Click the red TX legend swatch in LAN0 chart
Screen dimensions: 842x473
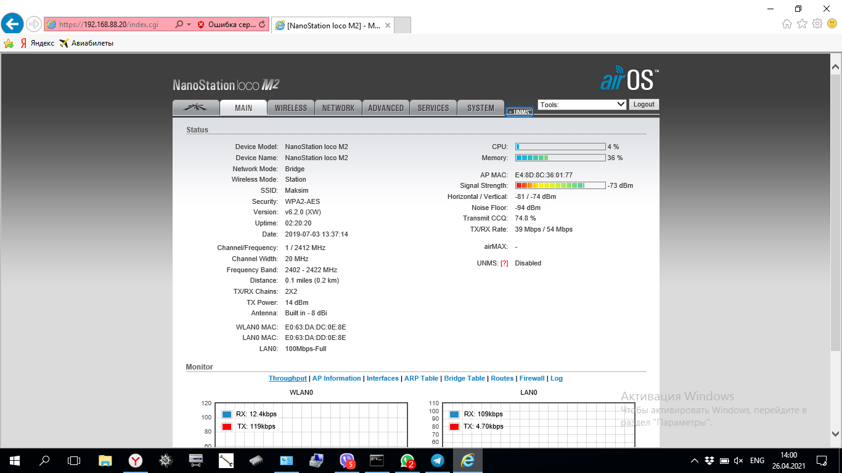454,426
